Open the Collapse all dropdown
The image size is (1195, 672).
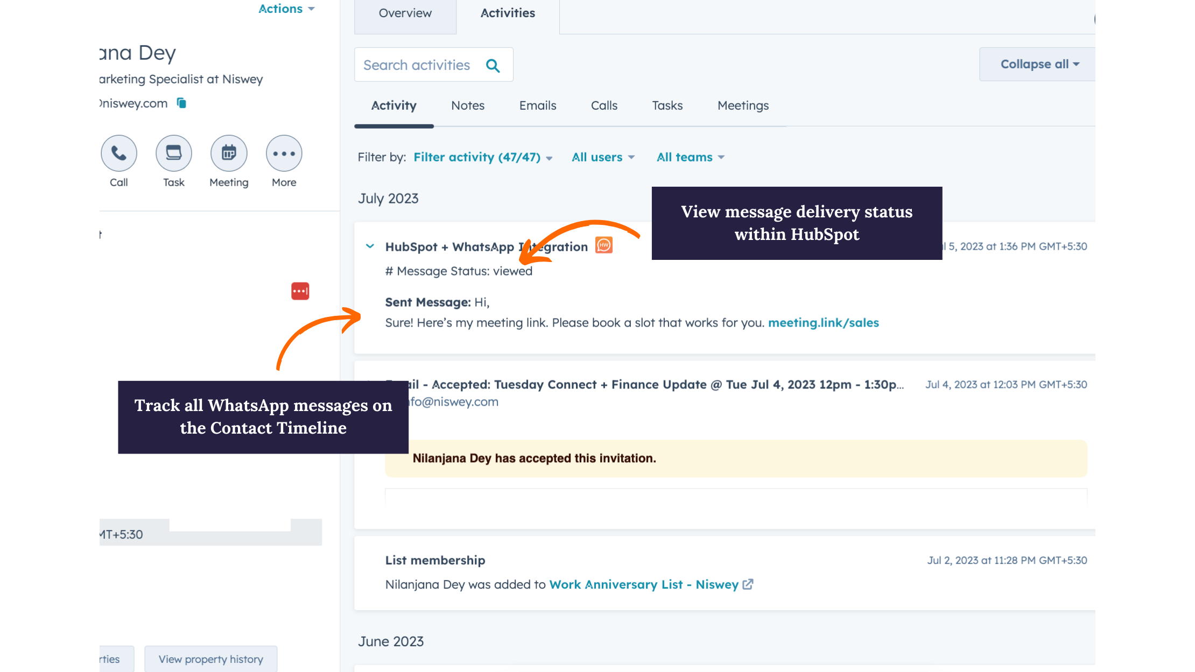(1038, 64)
